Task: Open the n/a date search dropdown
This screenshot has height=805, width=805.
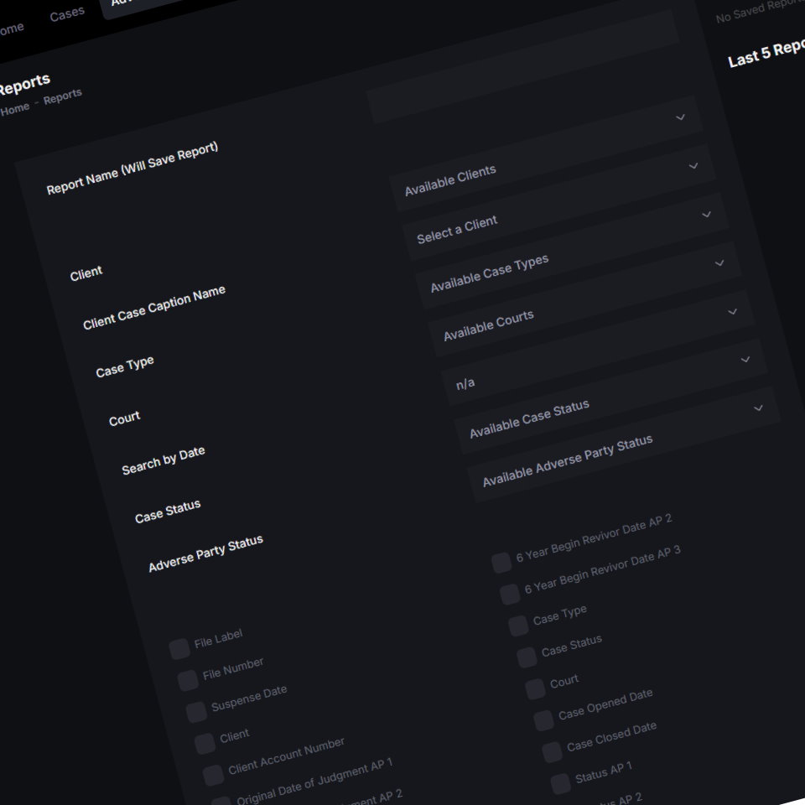Action: [598, 347]
